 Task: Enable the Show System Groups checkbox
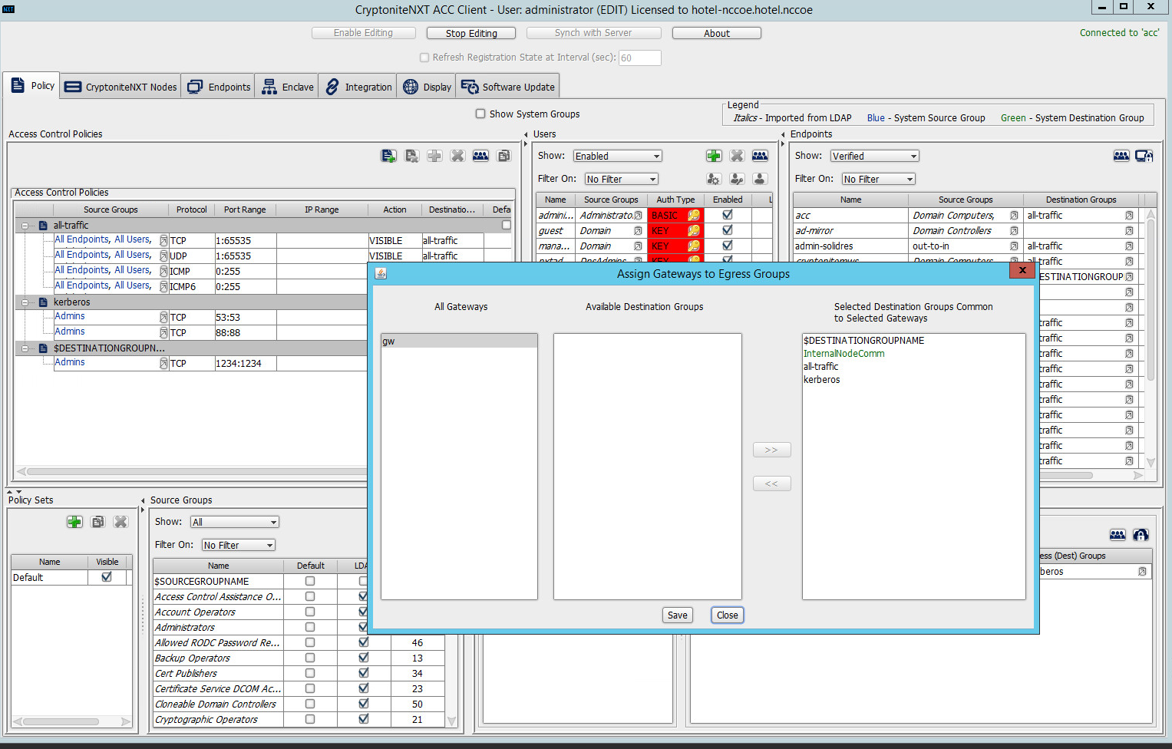[480, 114]
